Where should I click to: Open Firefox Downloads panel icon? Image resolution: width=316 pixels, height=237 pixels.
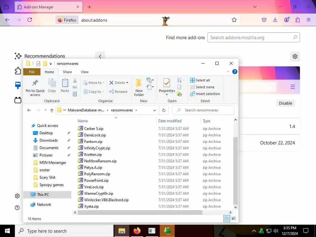pos(275,20)
